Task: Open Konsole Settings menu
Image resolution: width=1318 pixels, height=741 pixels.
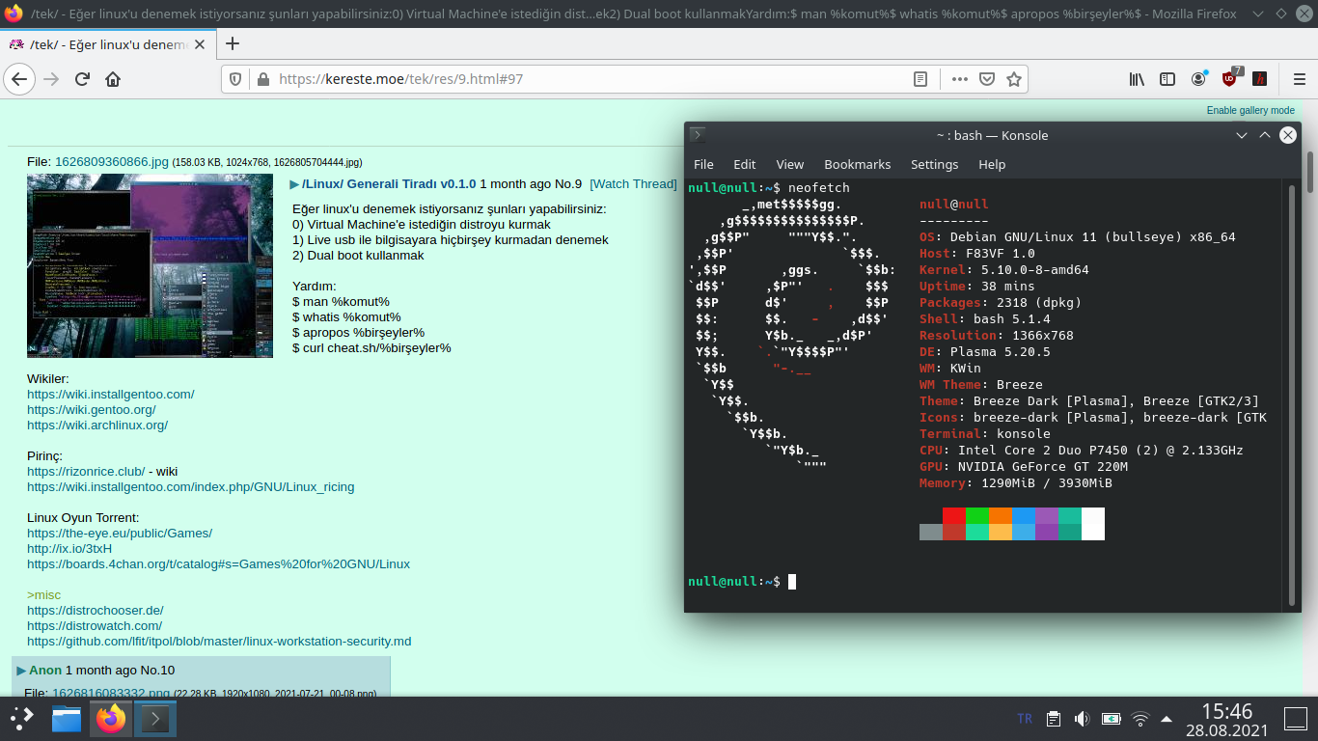Action: click(935, 164)
